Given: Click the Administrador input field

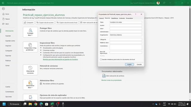Looking at the screenshot, I should pos(126,32).
